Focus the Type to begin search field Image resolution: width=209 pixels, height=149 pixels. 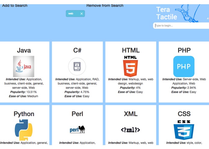(181, 26)
